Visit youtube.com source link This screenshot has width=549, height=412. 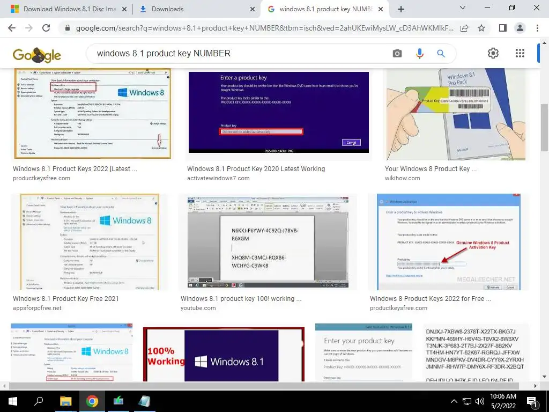tap(198, 308)
